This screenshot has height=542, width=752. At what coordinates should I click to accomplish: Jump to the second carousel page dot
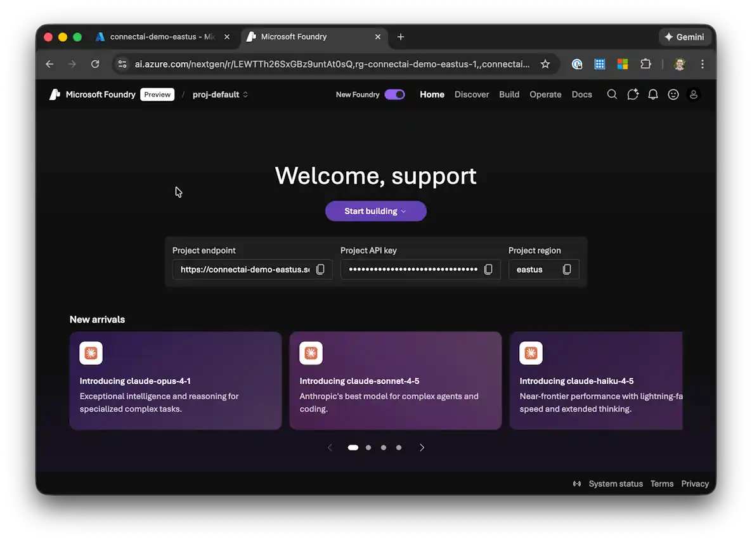click(x=368, y=448)
